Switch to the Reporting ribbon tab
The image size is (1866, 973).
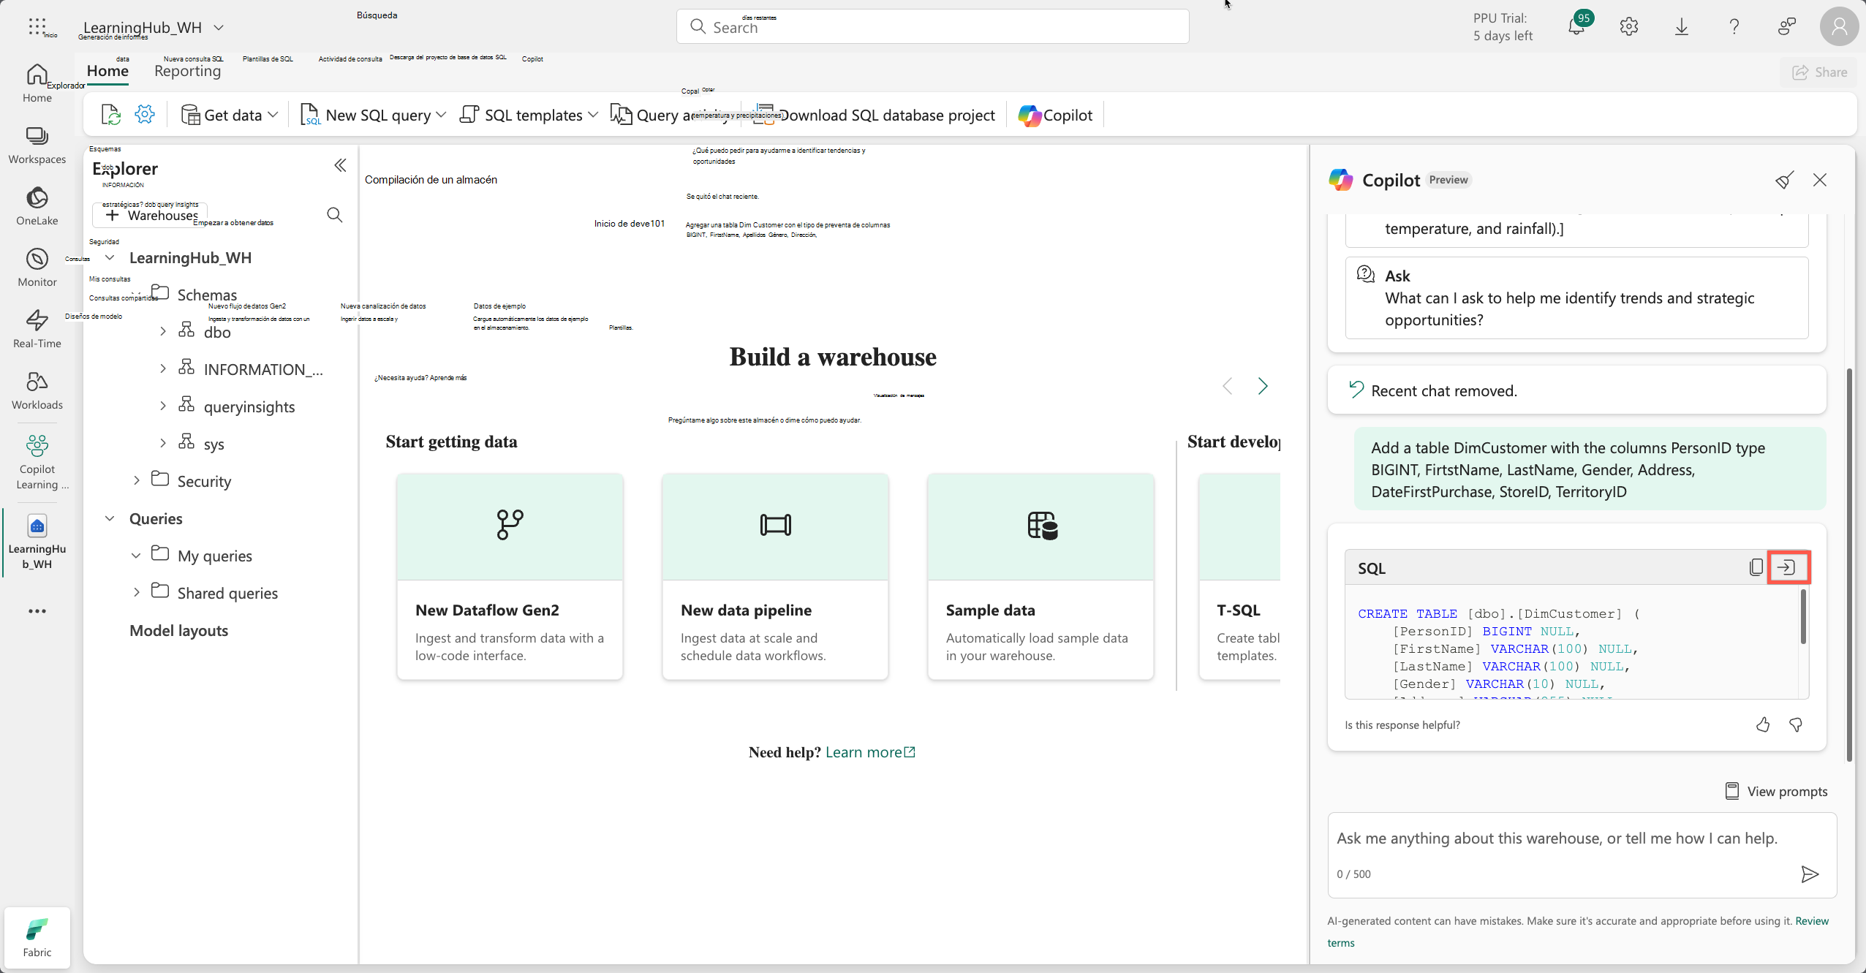187,71
